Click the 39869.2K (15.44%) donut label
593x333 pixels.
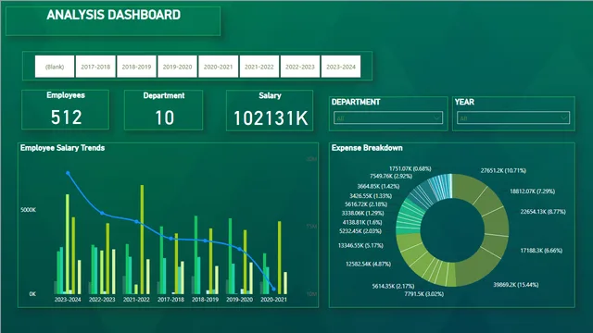click(516, 285)
